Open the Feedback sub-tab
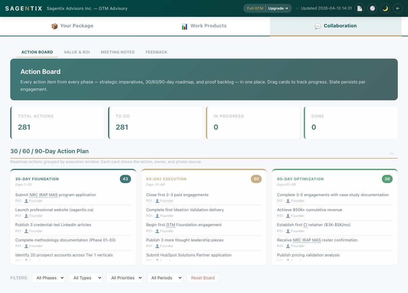 click(x=157, y=52)
